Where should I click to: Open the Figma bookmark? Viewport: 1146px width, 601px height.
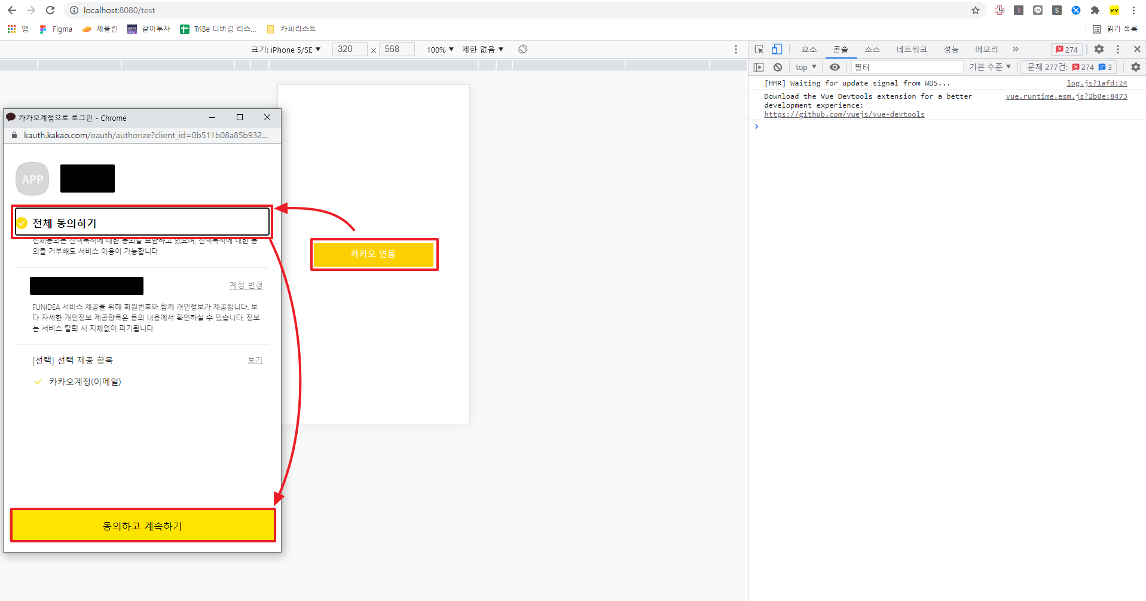click(56, 29)
